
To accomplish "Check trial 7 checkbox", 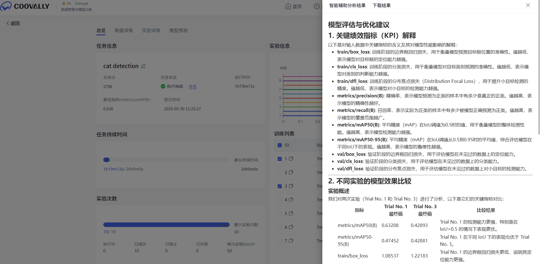I will (280, 241).
